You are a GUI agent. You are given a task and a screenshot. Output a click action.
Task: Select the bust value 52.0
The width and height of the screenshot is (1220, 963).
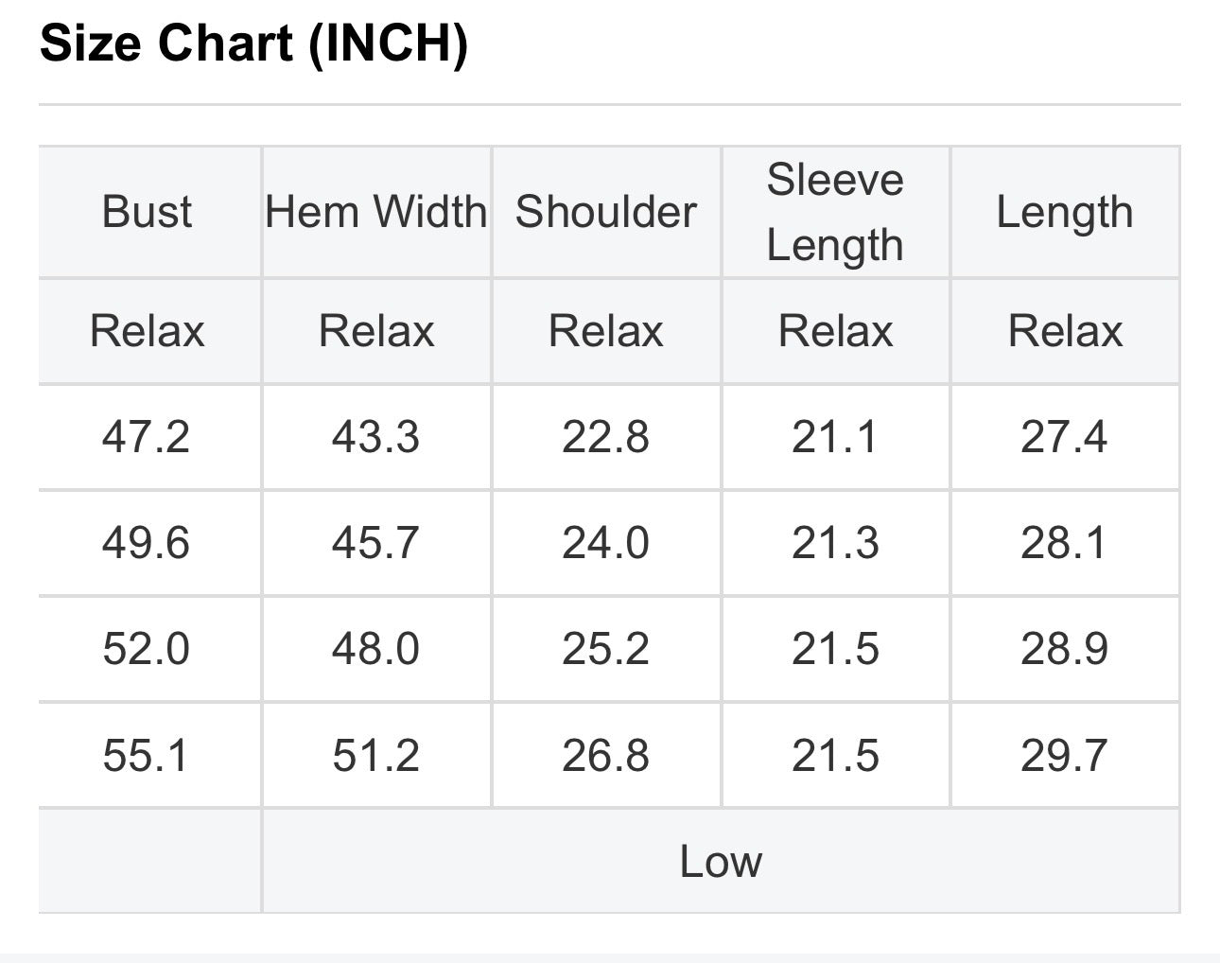coord(147,649)
